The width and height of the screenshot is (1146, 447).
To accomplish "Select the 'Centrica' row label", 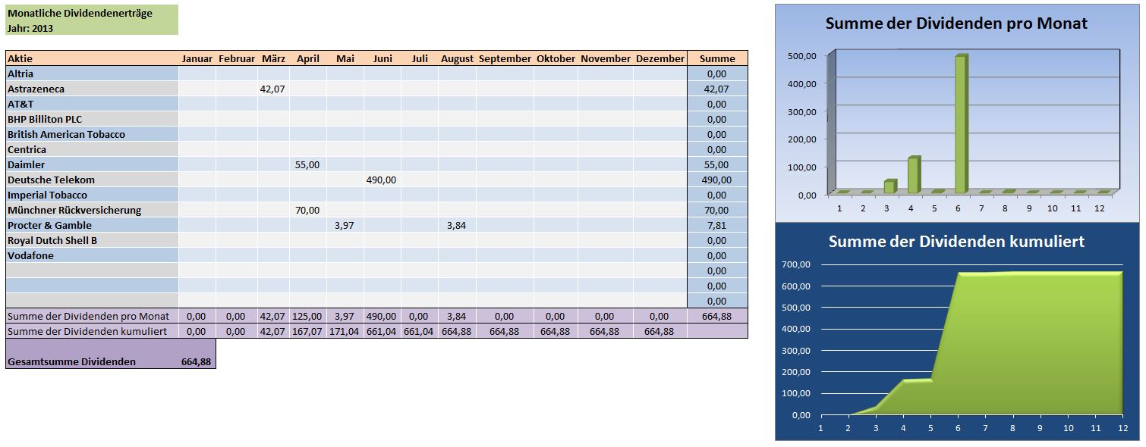I will coord(92,149).
